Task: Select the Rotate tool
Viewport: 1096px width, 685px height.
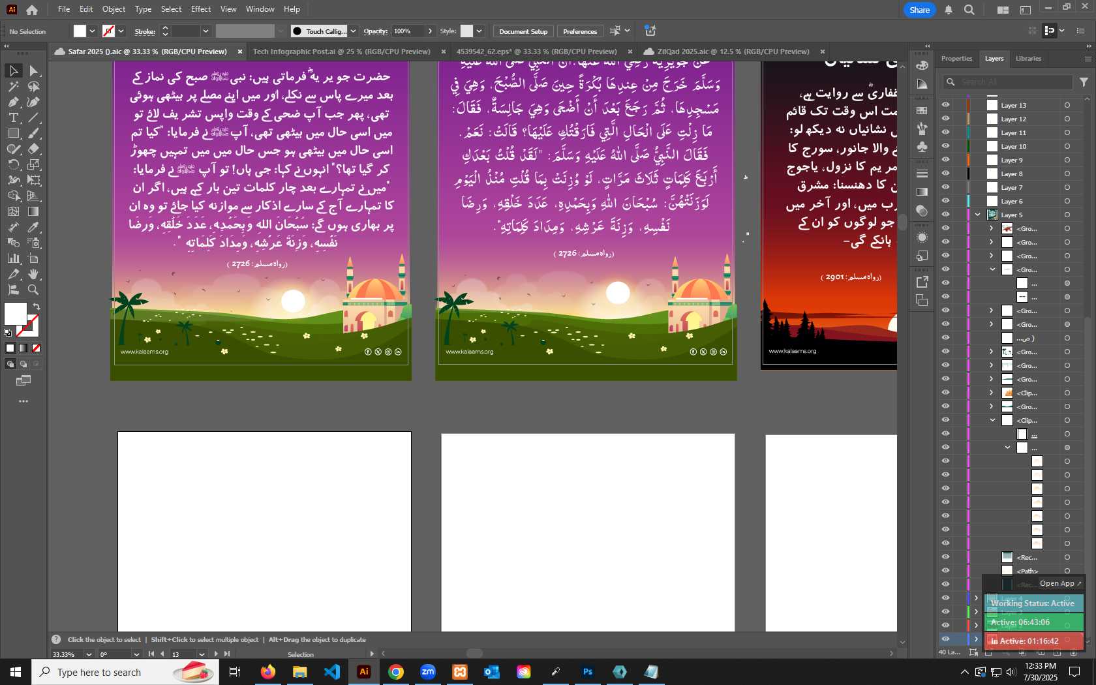Action: [13, 164]
